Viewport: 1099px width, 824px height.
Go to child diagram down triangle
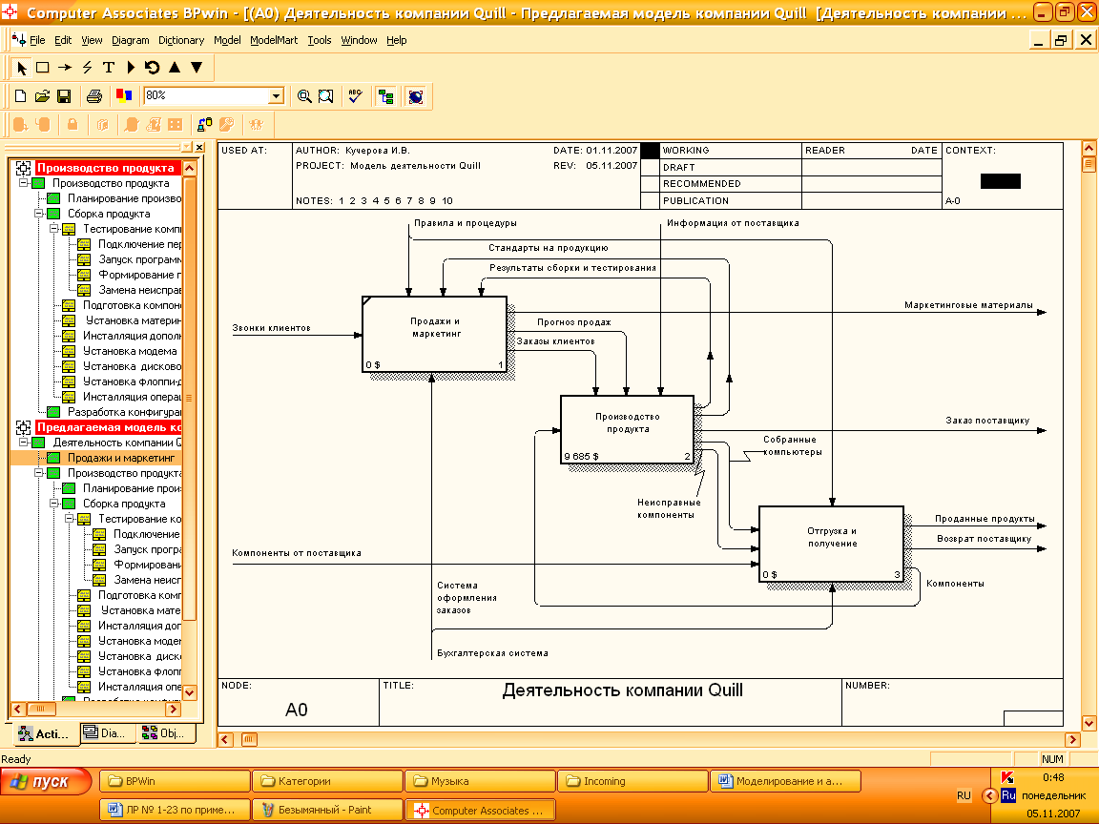coord(197,68)
